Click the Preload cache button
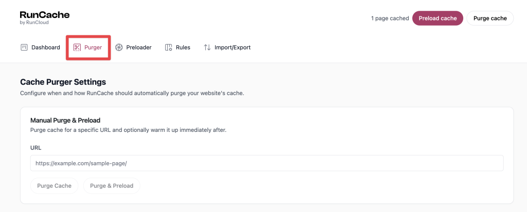 437,18
